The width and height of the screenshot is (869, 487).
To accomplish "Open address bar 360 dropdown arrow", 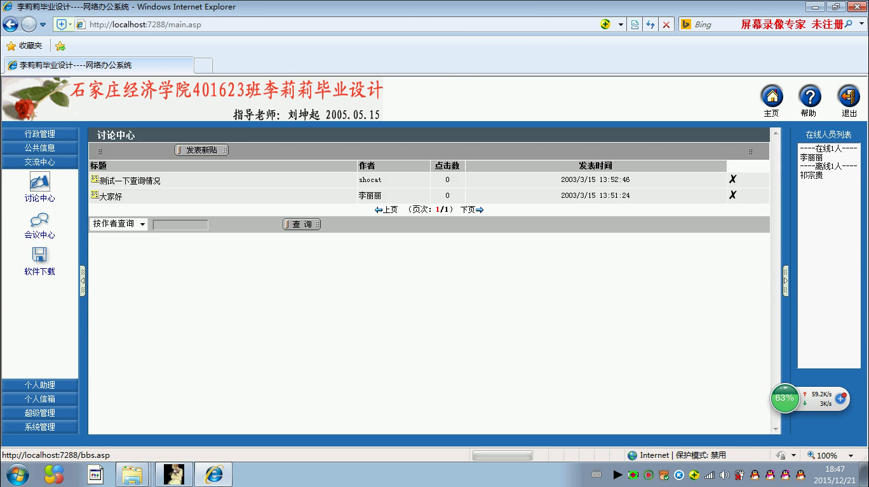I will 621,25.
